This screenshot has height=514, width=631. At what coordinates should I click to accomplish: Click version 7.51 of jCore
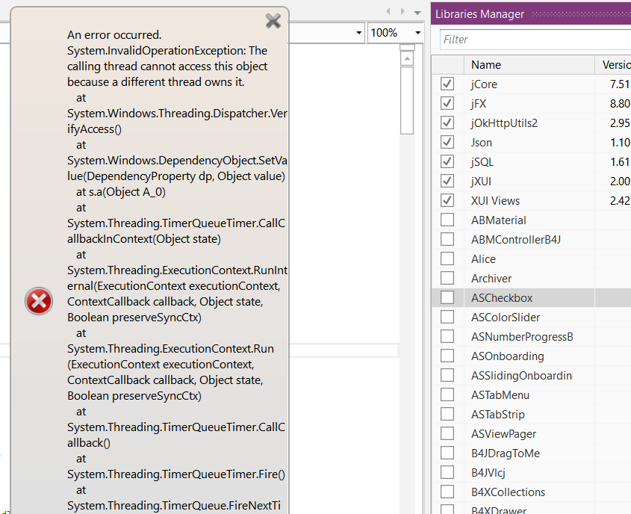click(x=620, y=84)
